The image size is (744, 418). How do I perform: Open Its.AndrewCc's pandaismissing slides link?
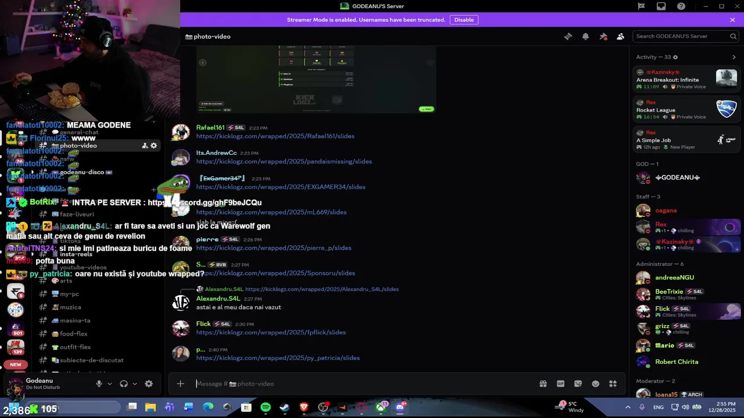point(284,161)
